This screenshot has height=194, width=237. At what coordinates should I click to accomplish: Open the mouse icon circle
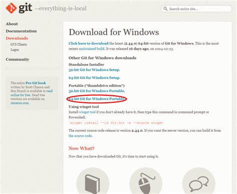pyautogui.click(x=145, y=181)
